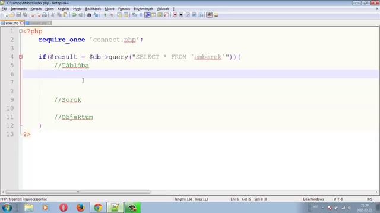The height and width of the screenshot is (213, 380).
Task: Place cursor on empty line 6 in editor
Action: 201,74
